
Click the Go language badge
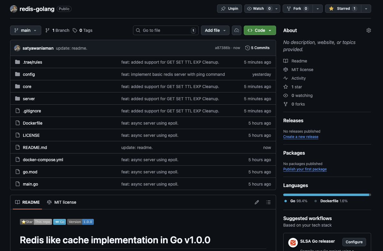(59, 222)
